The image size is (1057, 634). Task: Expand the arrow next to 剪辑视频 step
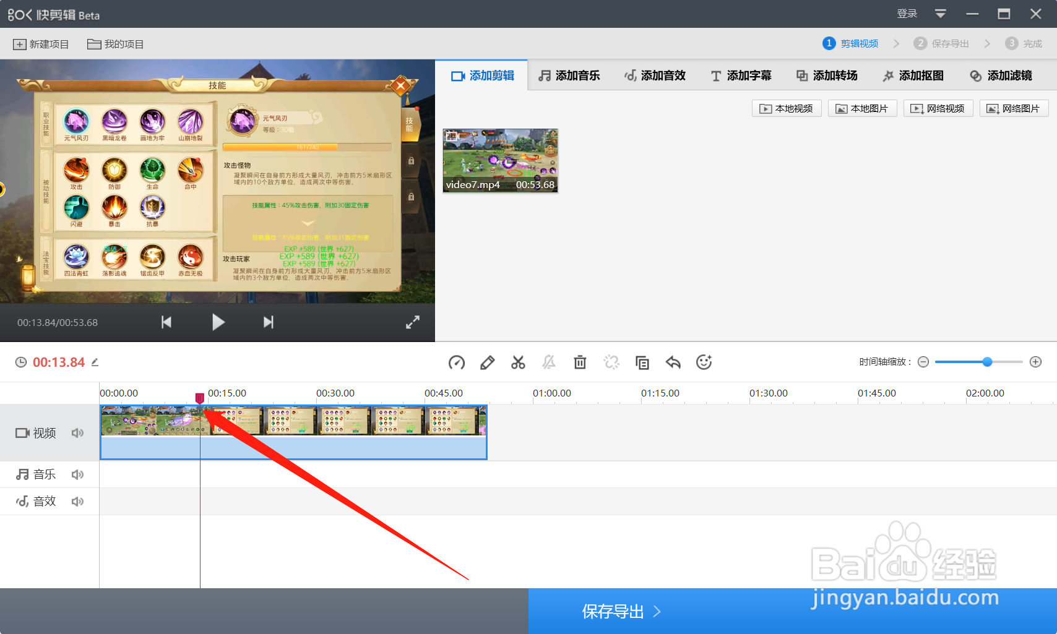point(897,43)
